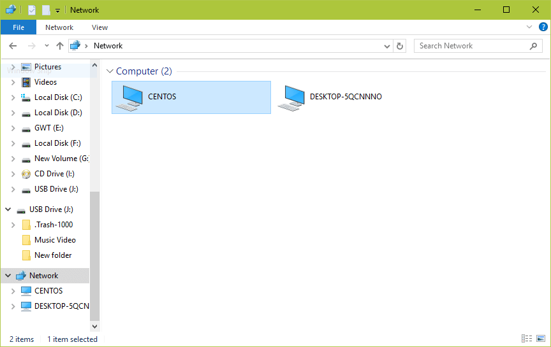551x347 pixels.
Task: Open Help with the question mark icon
Action: [543, 27]
